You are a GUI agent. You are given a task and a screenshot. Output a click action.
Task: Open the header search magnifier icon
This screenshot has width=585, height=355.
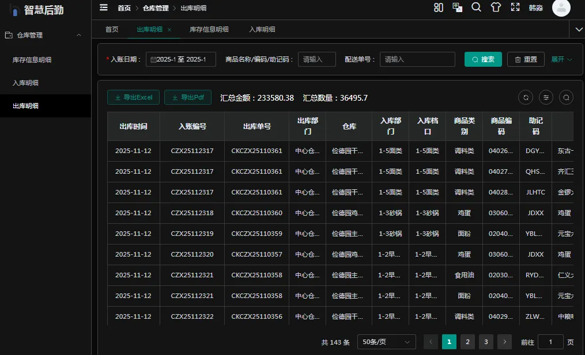coord(477,7)
